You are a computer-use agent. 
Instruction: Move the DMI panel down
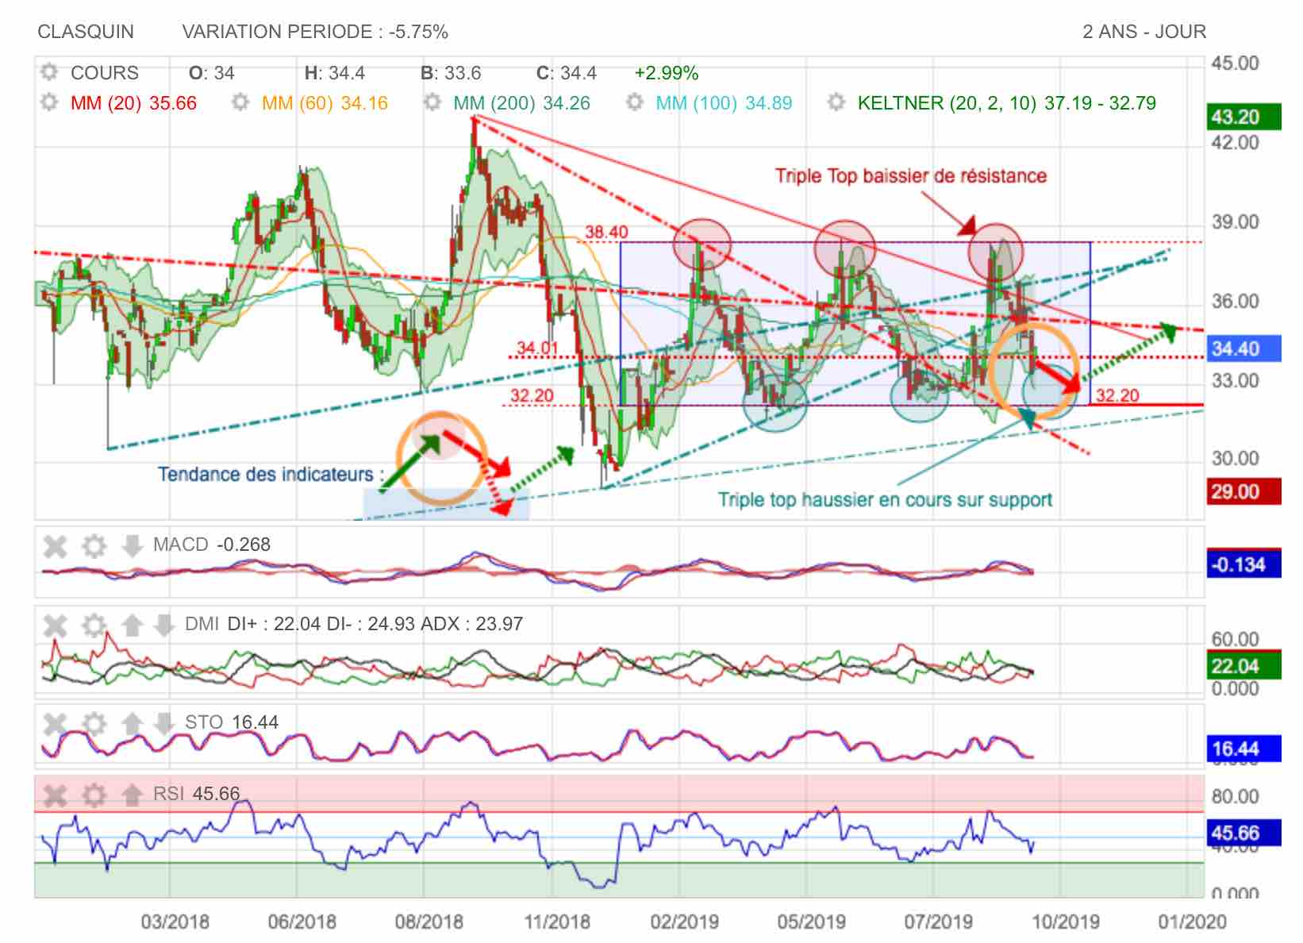click(163, 625)
